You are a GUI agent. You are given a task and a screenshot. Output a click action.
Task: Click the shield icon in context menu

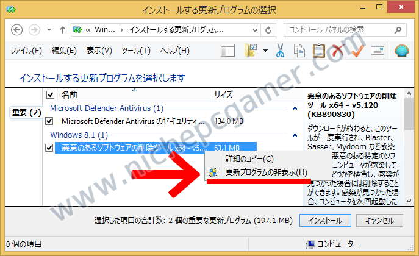(x=213, y=172)
